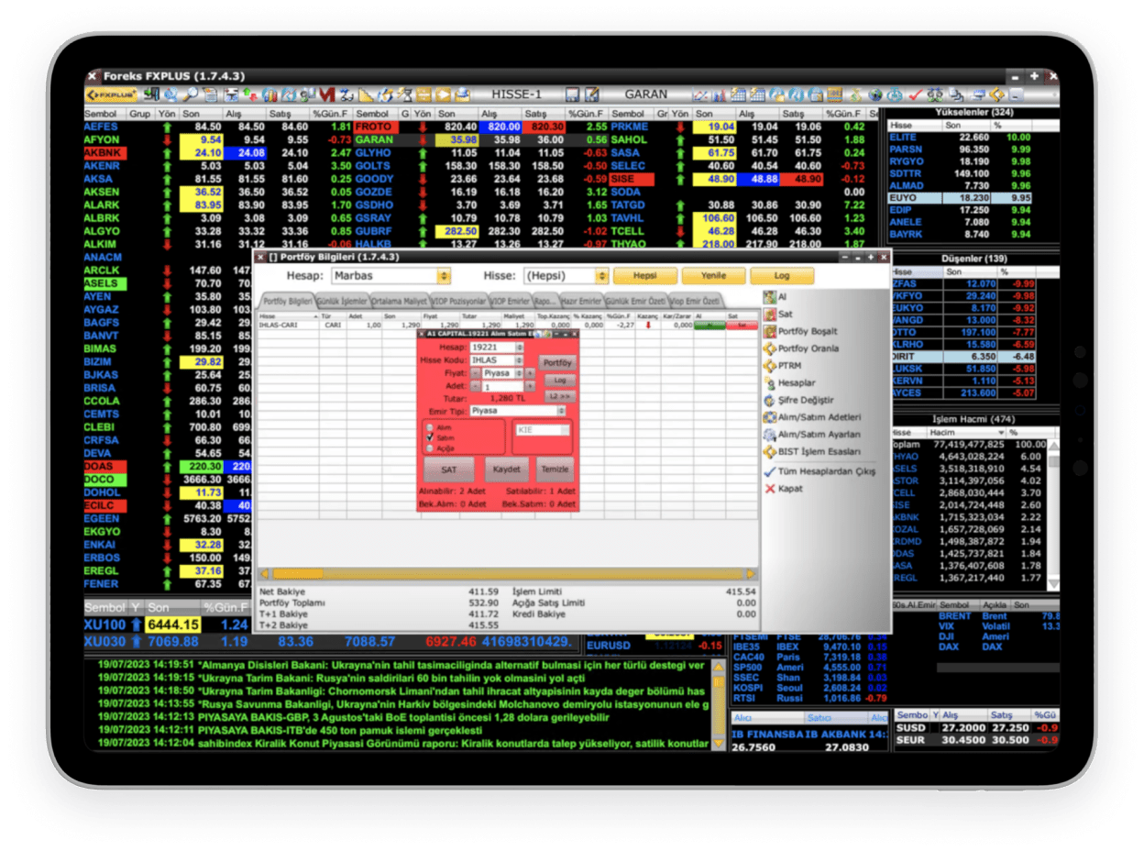1144x851 pixels.
Task: Select the Açığa radio option
Action: [429, 448]
